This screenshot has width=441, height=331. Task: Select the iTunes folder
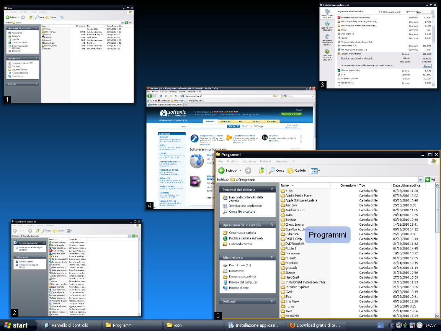[x=287, y=306]
